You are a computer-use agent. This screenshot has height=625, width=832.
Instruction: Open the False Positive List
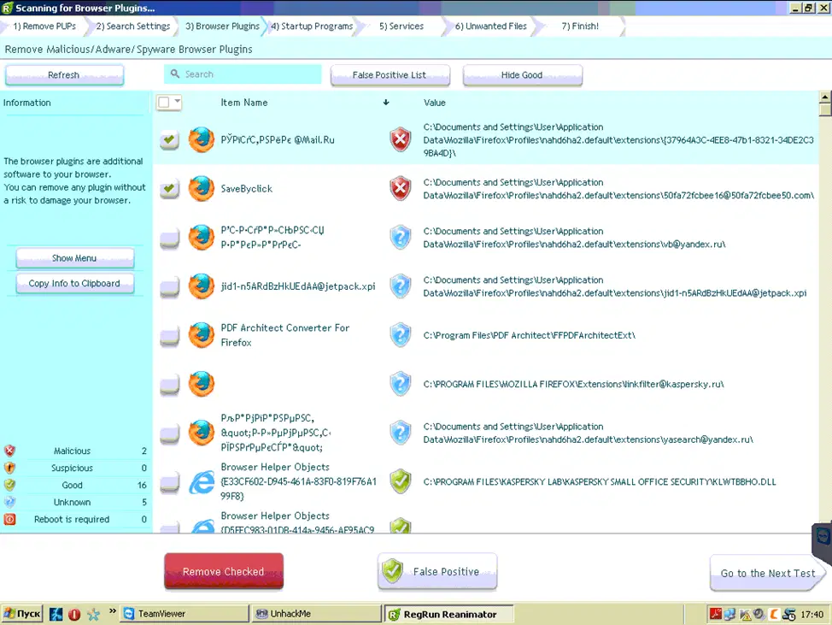coord(390,75)
